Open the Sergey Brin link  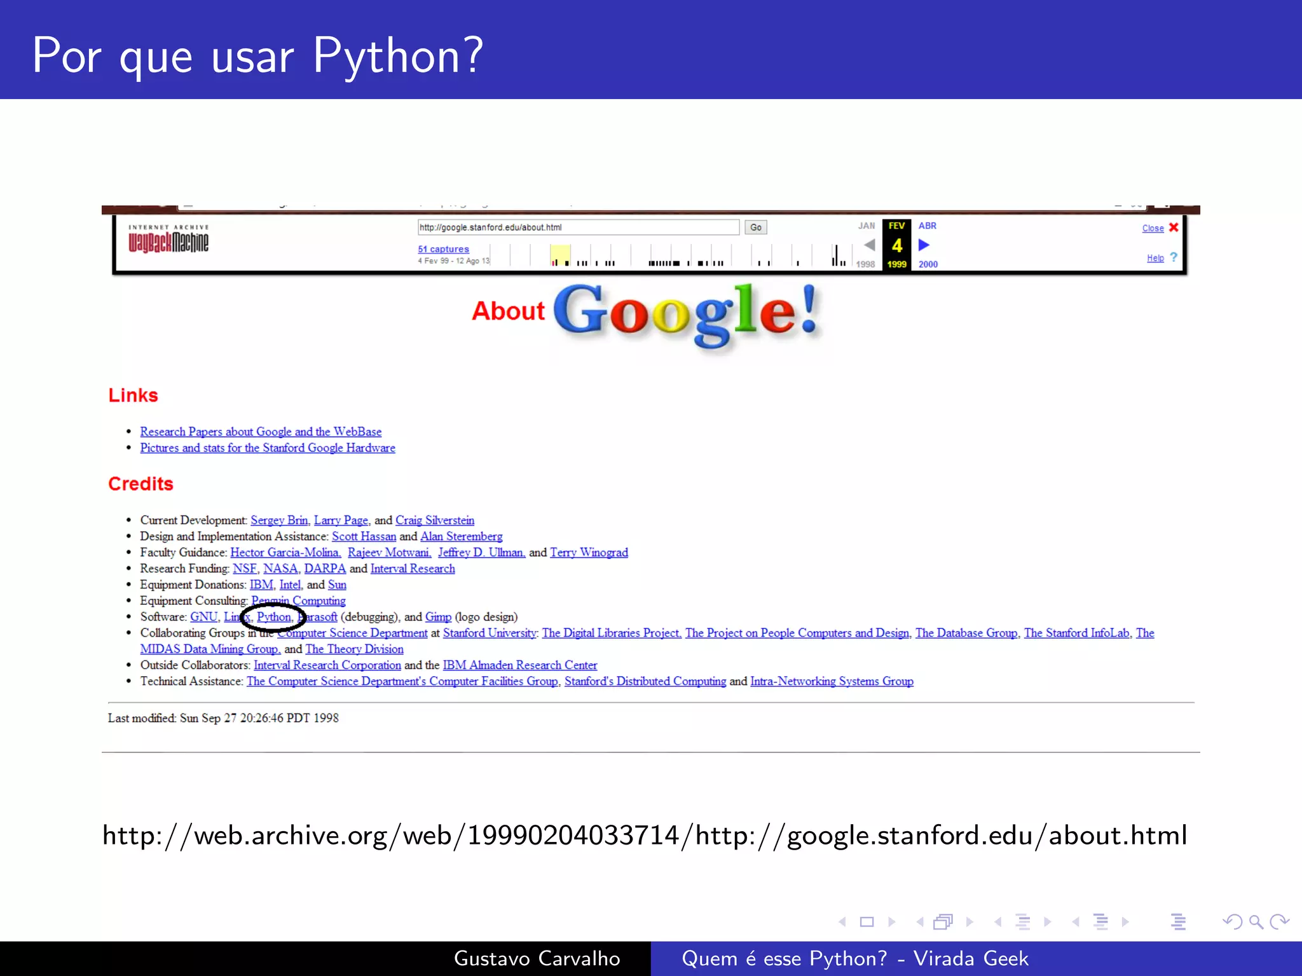(x=279, y=520)
